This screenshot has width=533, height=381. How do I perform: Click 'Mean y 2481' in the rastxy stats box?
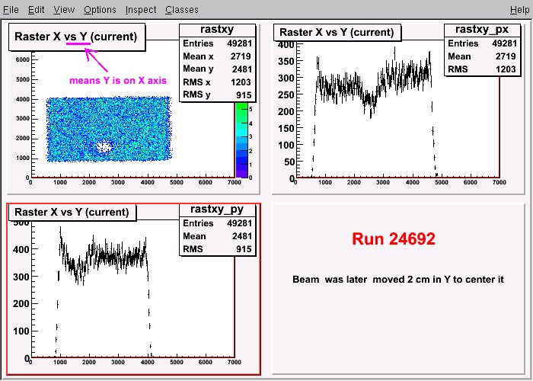point(217,69)
